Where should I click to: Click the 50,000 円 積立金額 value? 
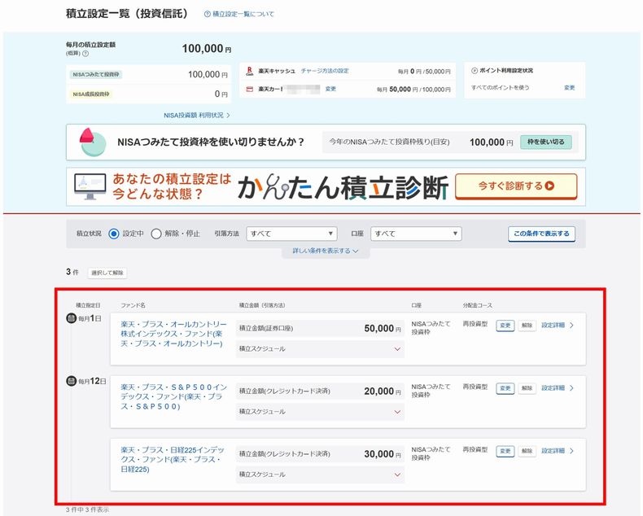click(x=383, y=329)
